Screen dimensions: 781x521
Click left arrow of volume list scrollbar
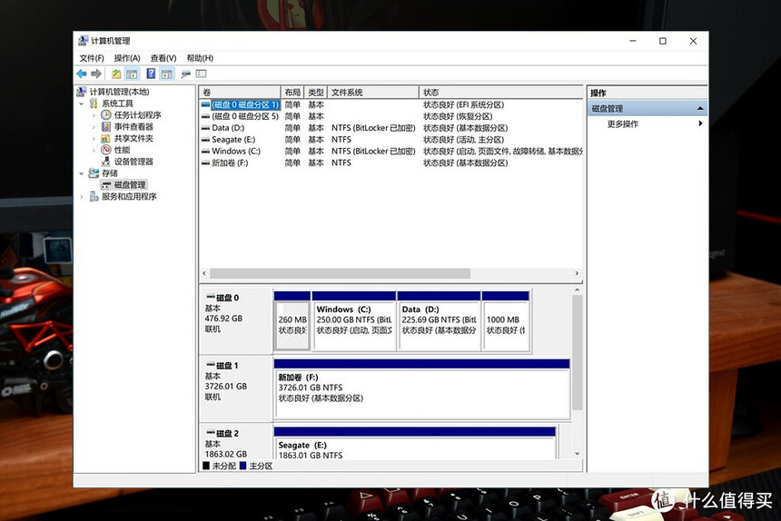(204, 273)
